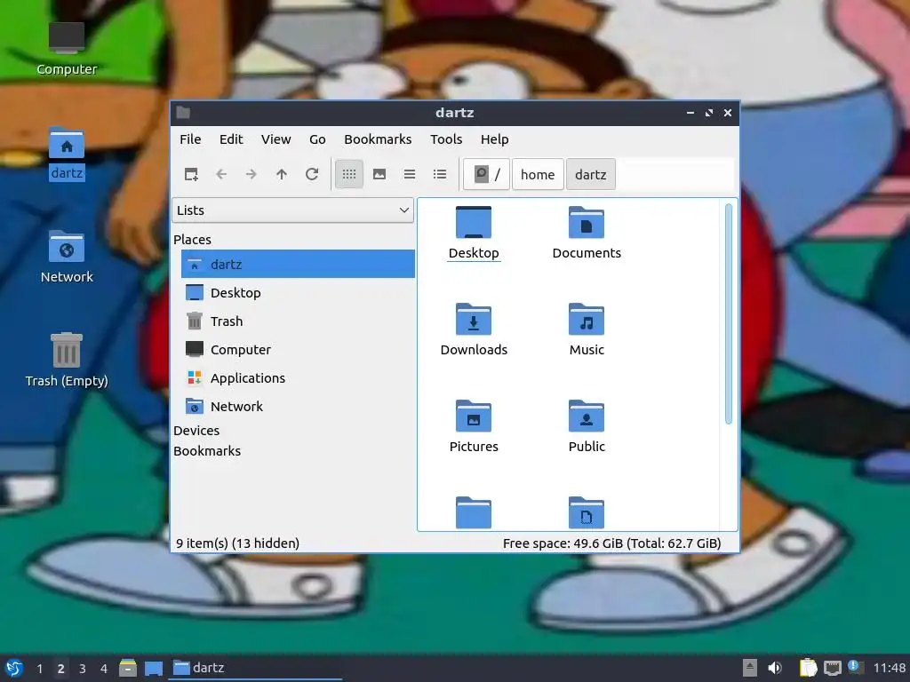
Task: Click the show desktop panel icon
Action: pyautogui.click(x=154, y=669)
